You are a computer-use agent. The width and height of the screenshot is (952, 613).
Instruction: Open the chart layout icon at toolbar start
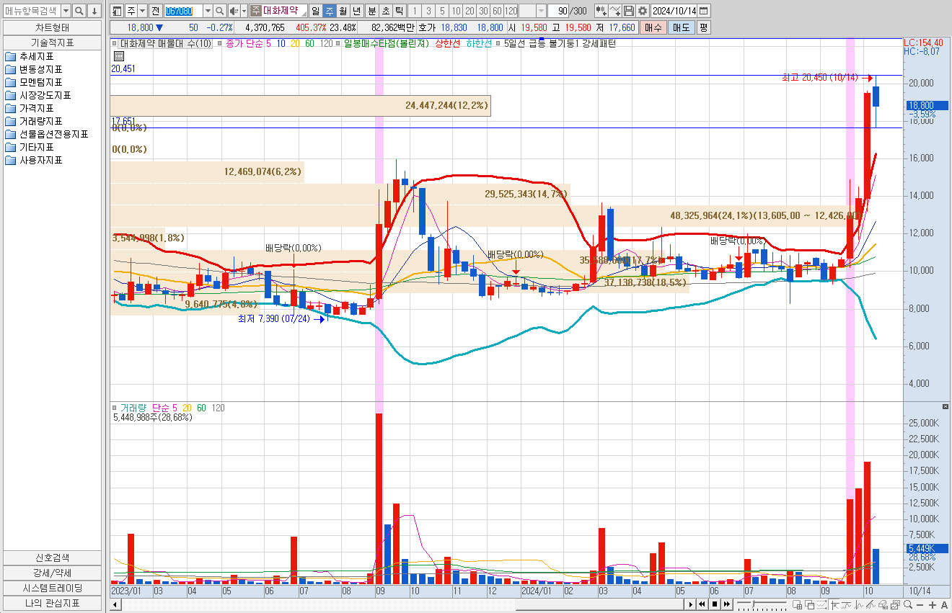tap(117, 11)
